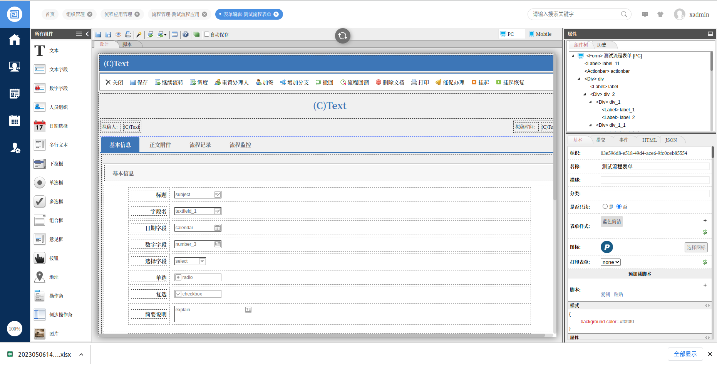Select 是 for 是否只读 option
This screenshot has width=717, height=366.
coord(605,207)
